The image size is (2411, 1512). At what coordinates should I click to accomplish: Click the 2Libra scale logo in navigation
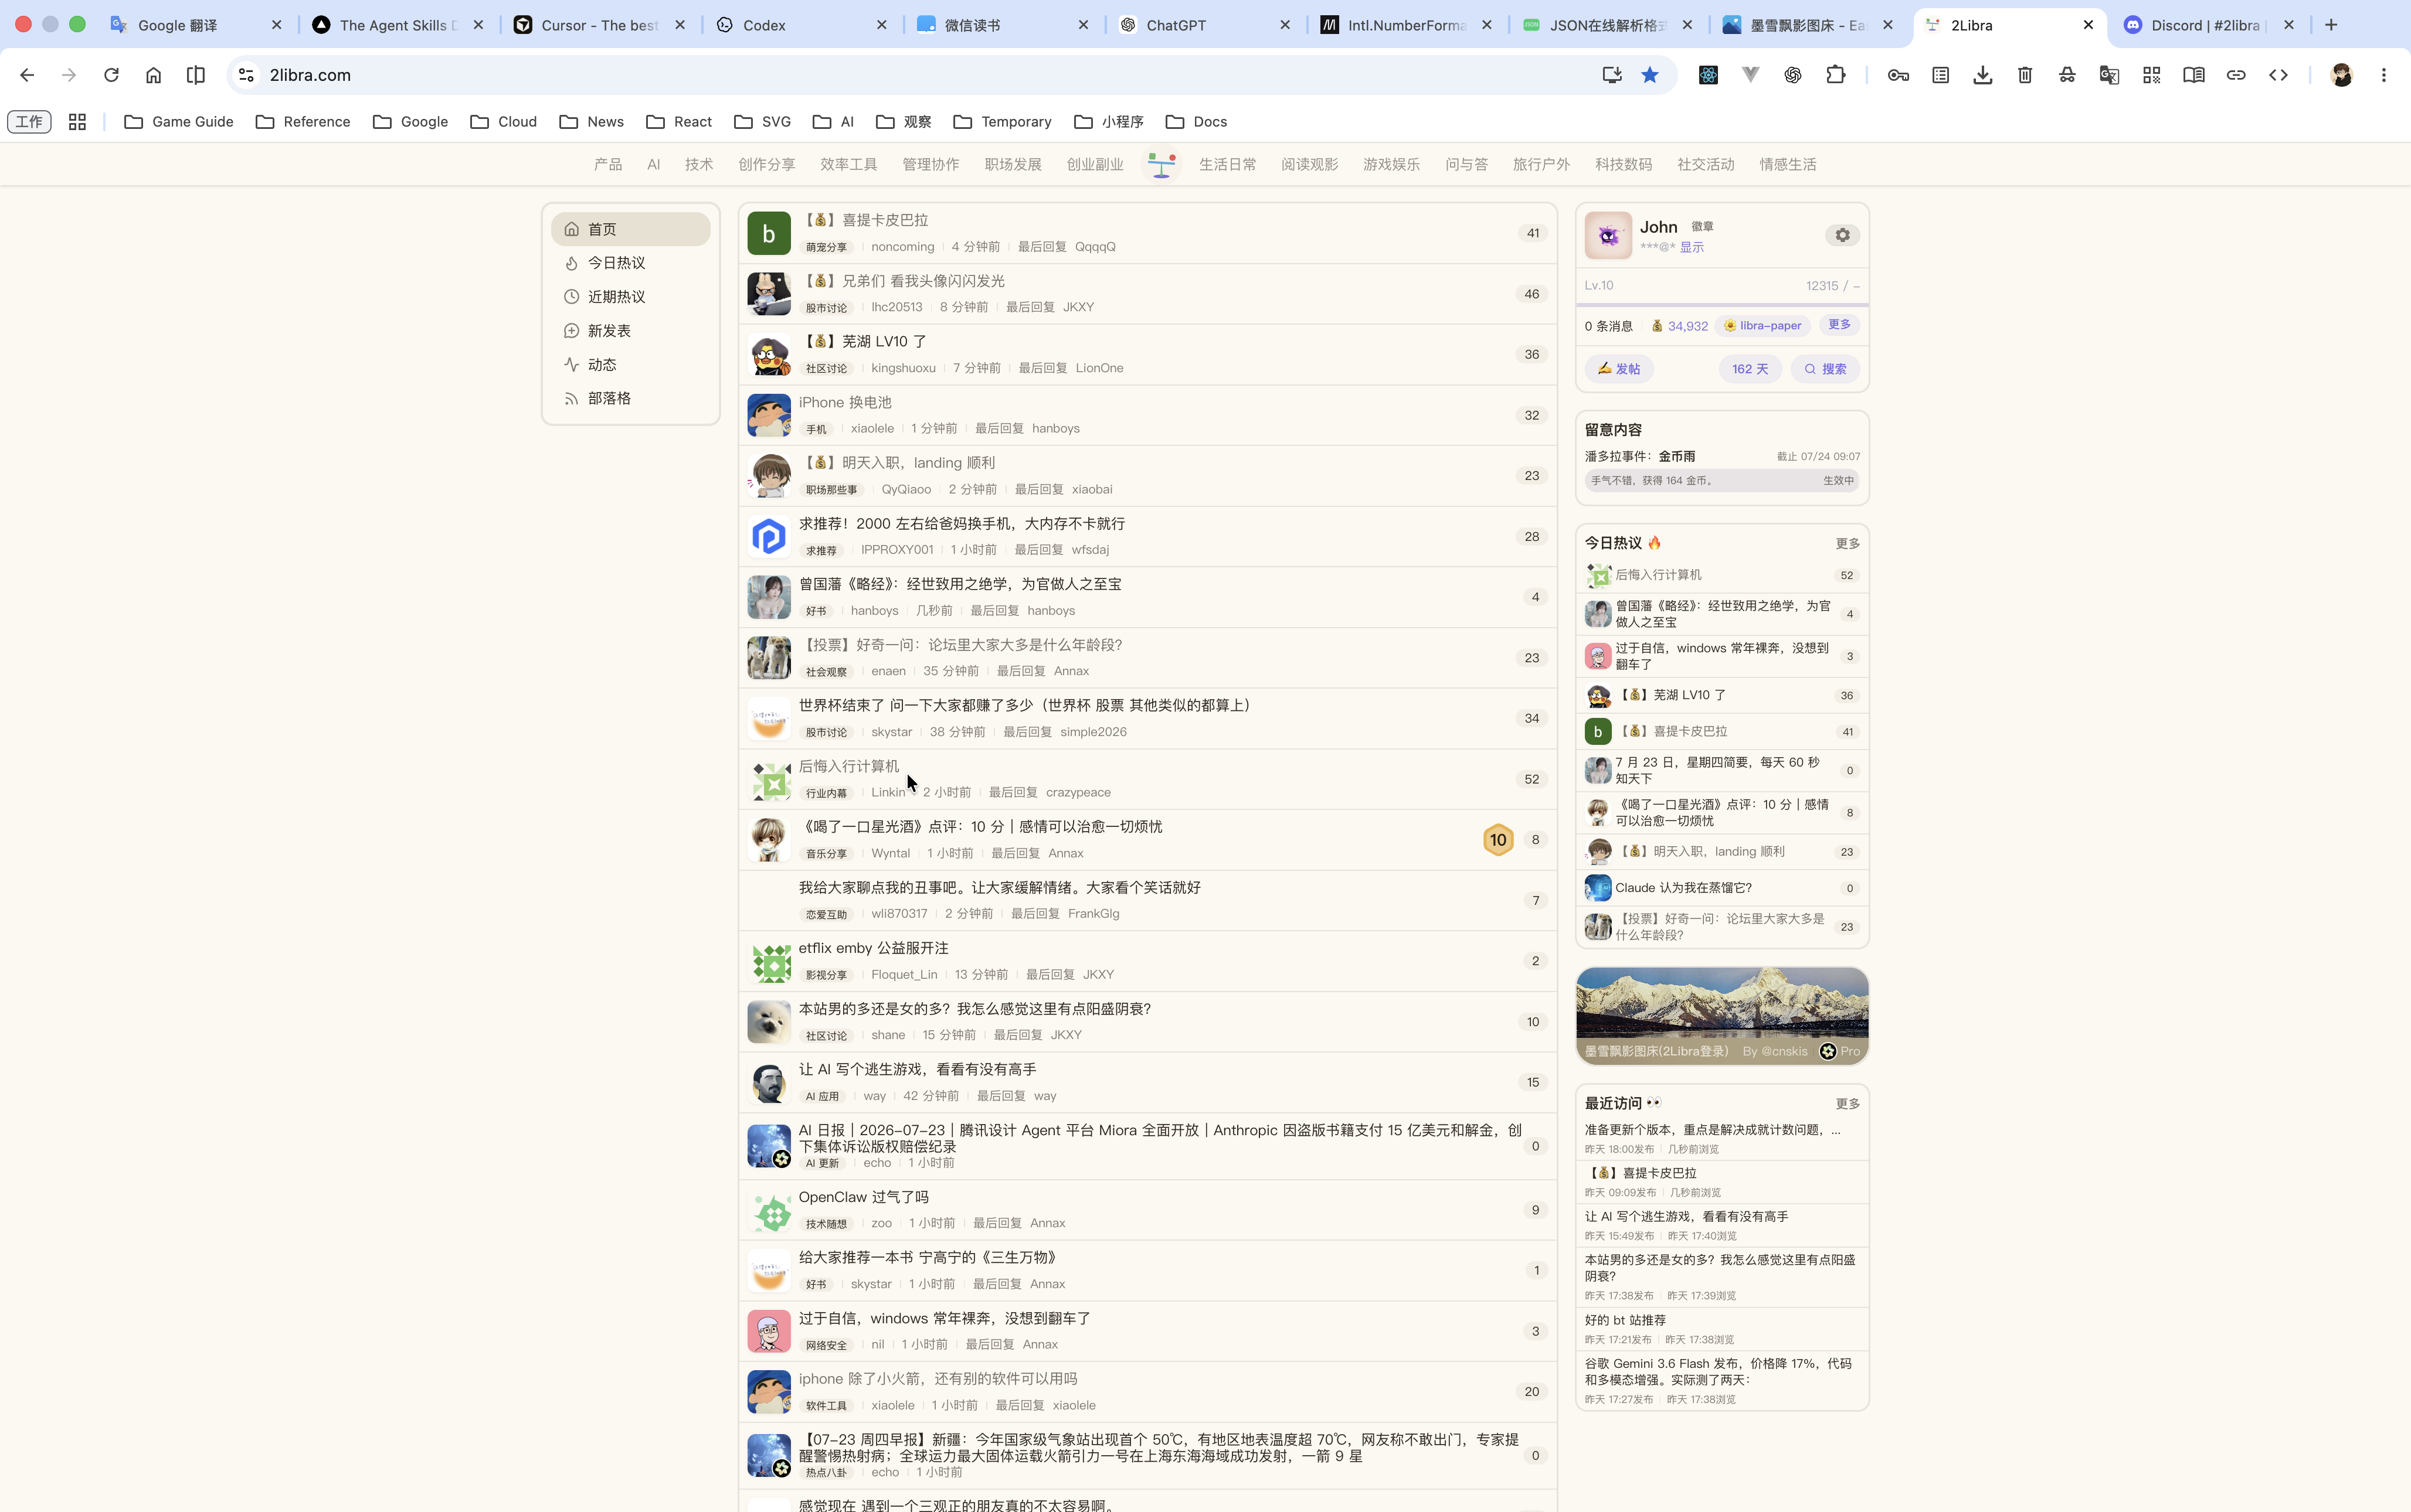point(1162,164)
